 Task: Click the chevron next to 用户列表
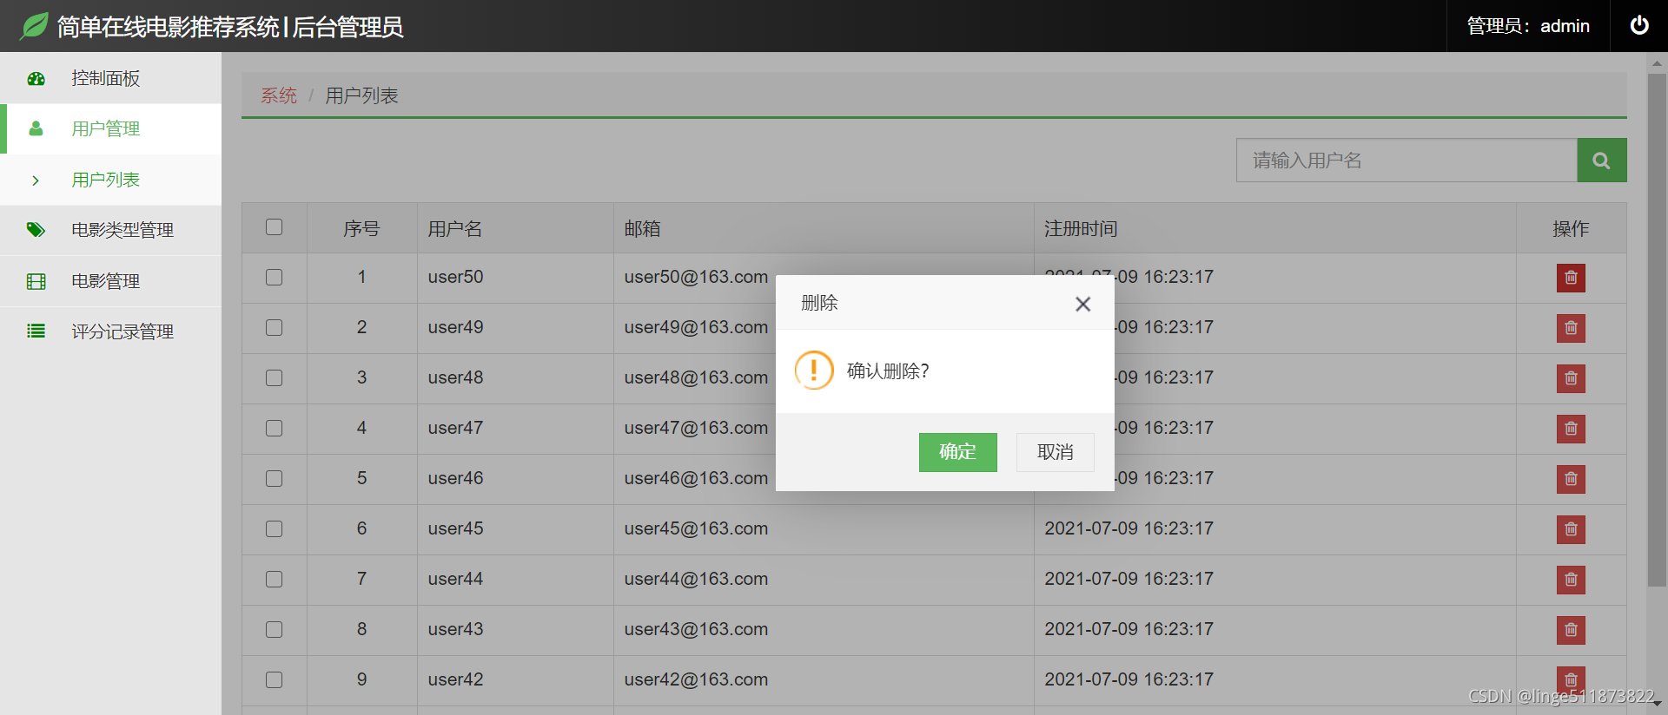[x=36, y=180]
